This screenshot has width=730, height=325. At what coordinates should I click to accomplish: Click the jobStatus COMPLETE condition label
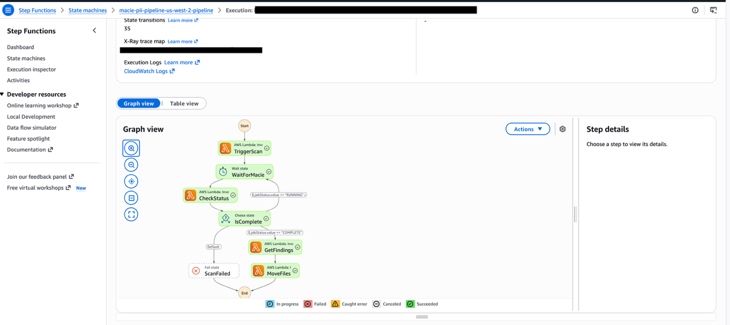coord(275,232)
